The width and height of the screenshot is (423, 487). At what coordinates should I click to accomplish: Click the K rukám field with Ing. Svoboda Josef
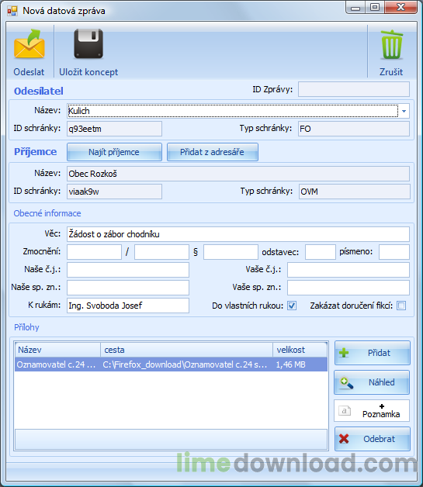(x=128, y=306)
